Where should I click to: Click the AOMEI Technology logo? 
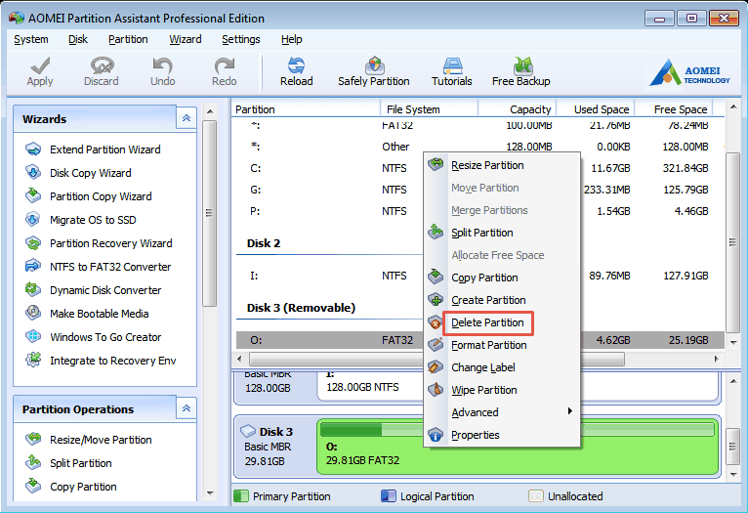tap(689, 72)
